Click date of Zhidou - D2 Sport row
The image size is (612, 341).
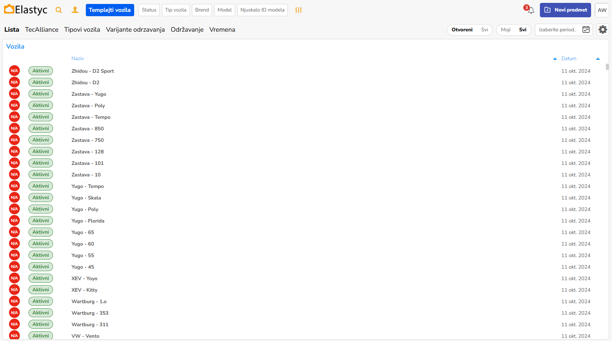point(576,71)
